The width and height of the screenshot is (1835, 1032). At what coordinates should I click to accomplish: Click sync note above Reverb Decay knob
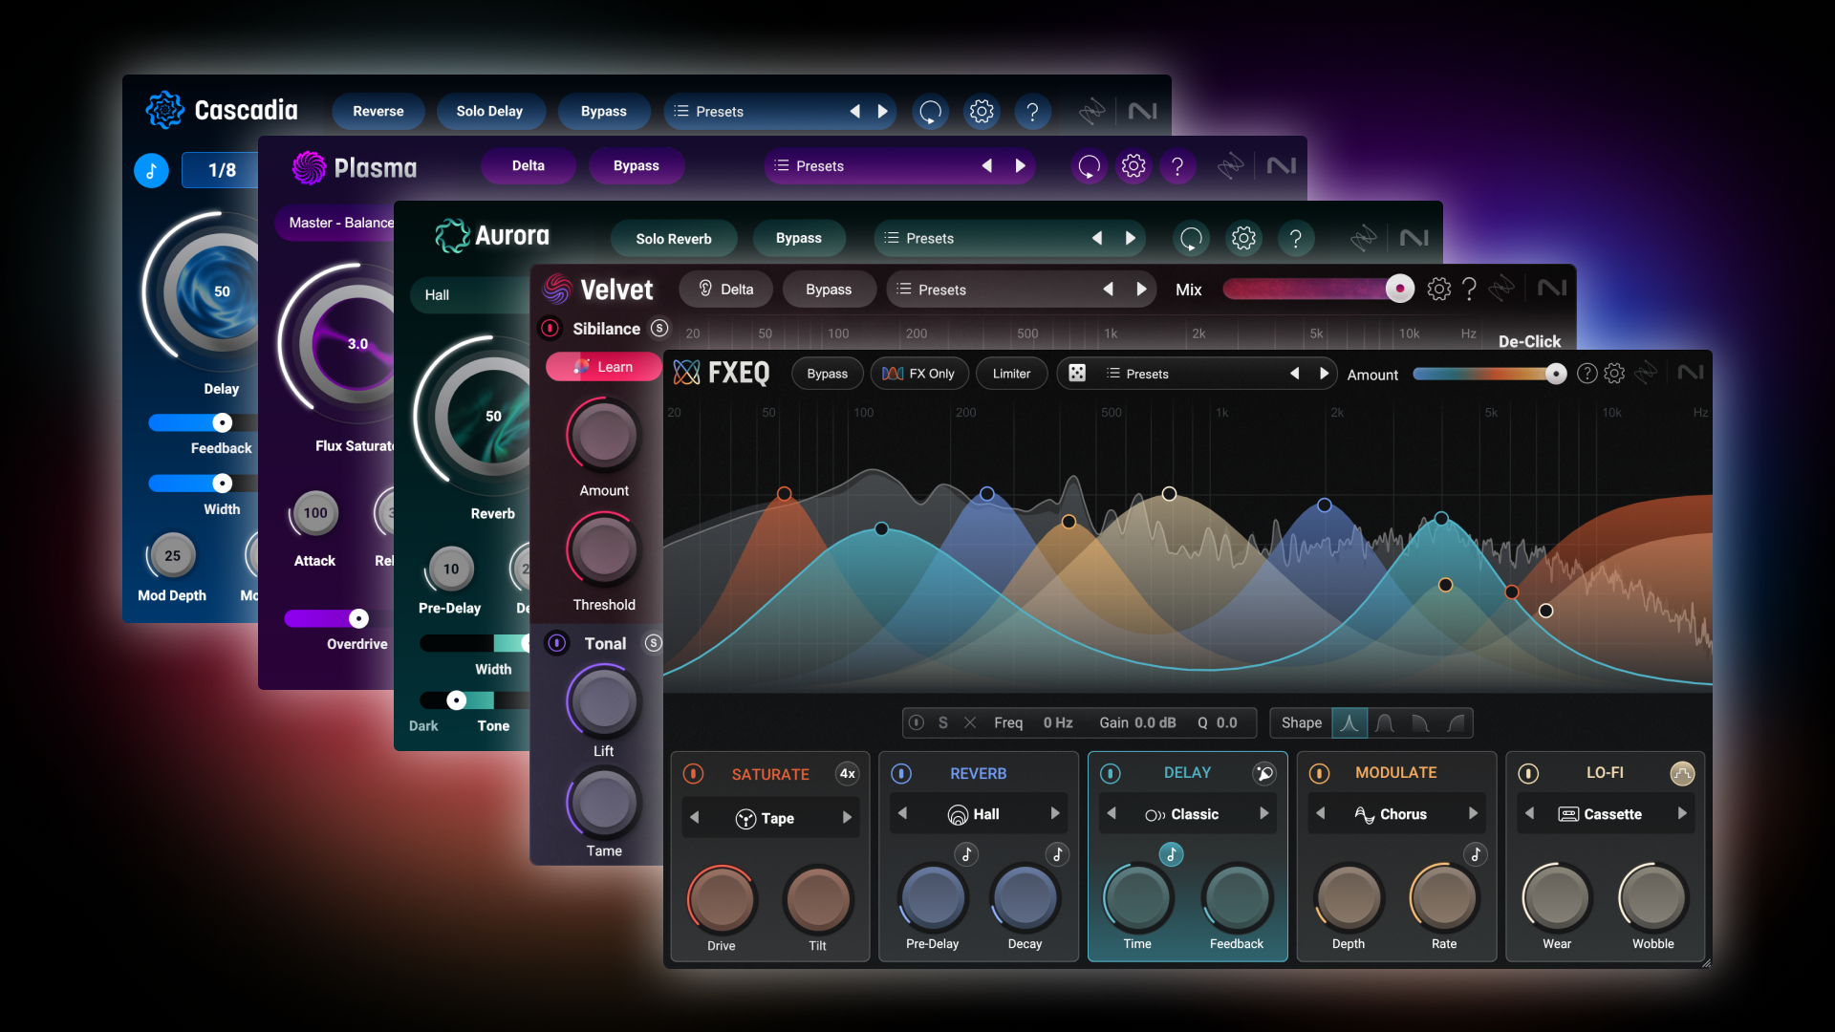(x=1057, y=854)
